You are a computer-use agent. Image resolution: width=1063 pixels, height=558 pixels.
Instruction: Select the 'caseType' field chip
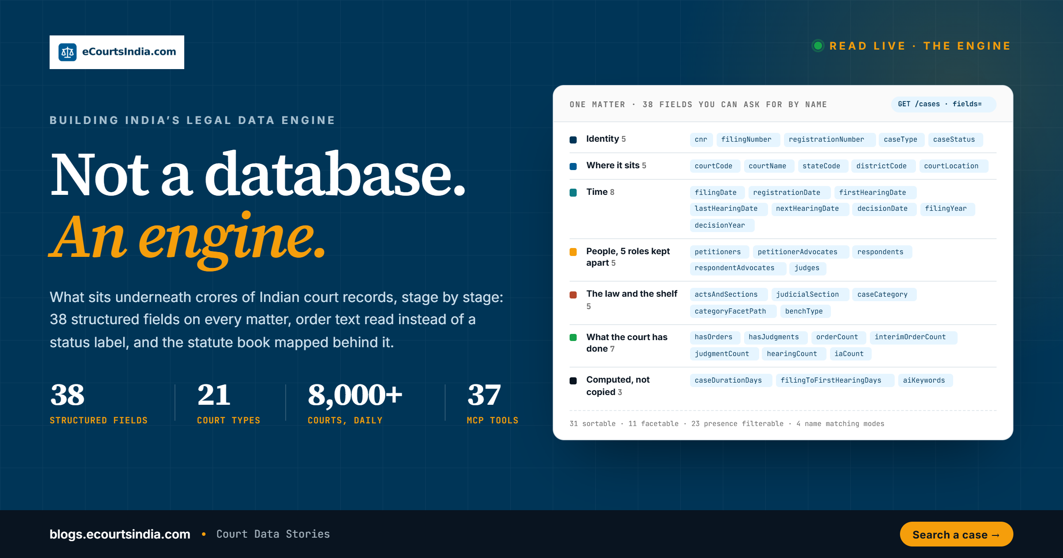pos(901,139)
